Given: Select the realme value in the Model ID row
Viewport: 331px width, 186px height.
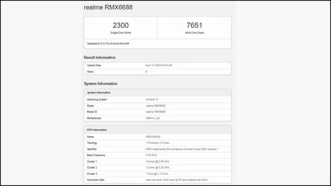Looking at the screenshot, I should point(156,112).
